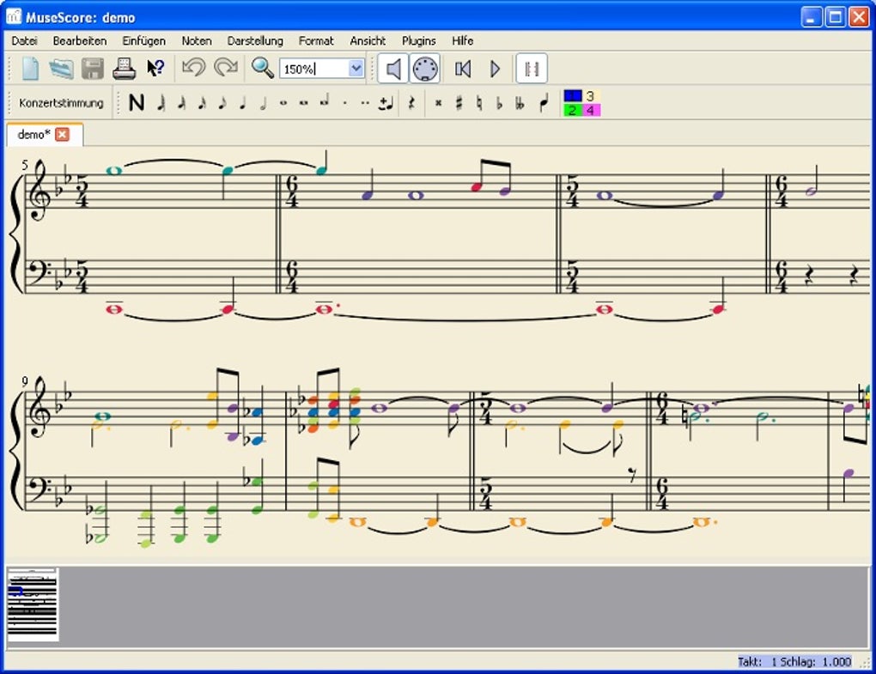Open the zoom level dropdown arrow
876x674 pixels.
356,69
